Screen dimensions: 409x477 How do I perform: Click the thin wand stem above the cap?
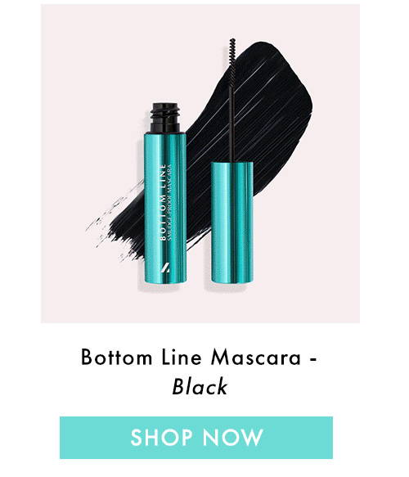pos(231,124)
